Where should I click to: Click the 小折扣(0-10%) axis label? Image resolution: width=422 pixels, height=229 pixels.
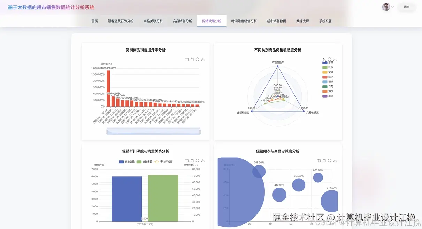point(145,224)
